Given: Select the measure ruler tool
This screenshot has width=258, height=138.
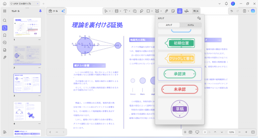Looking at the screenshot, I should point(157,11).
